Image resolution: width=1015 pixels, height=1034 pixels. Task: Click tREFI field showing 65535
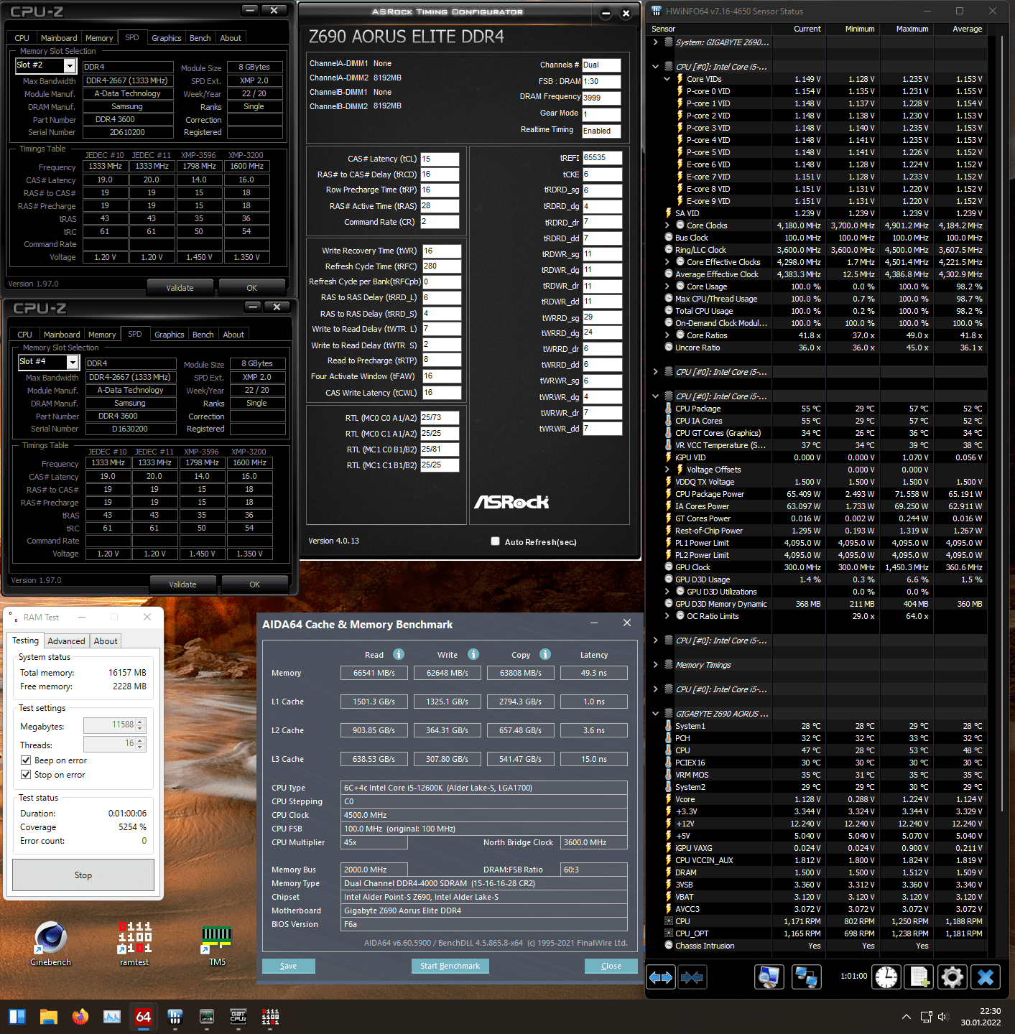pos(602,158)
